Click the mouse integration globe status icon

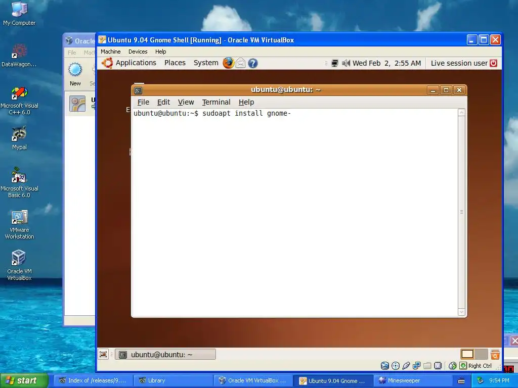[x=453, y=366]
